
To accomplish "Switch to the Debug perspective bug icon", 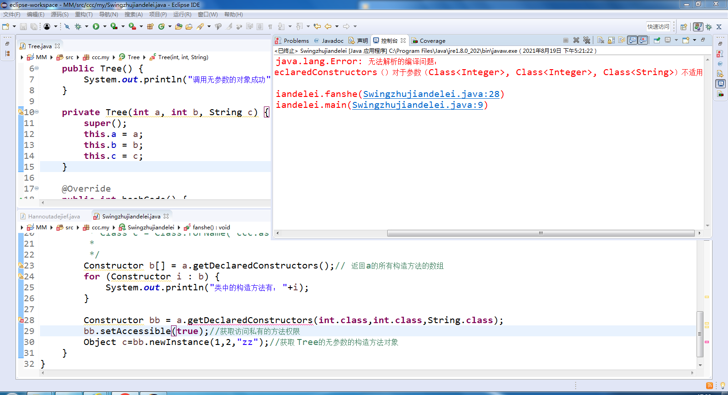I will tap(708, 27).
